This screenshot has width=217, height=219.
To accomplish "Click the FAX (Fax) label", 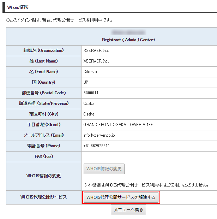I will tap(44, 156).
